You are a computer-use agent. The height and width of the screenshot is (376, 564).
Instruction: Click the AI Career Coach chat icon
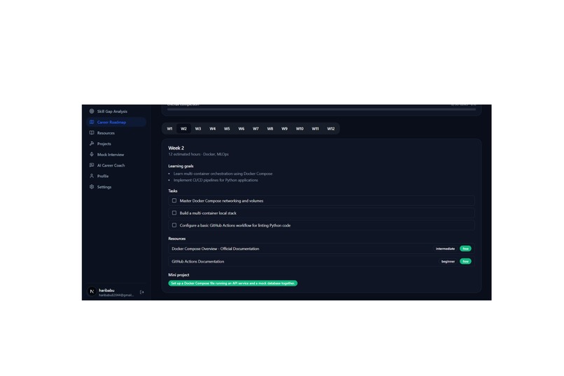[92, 165]
